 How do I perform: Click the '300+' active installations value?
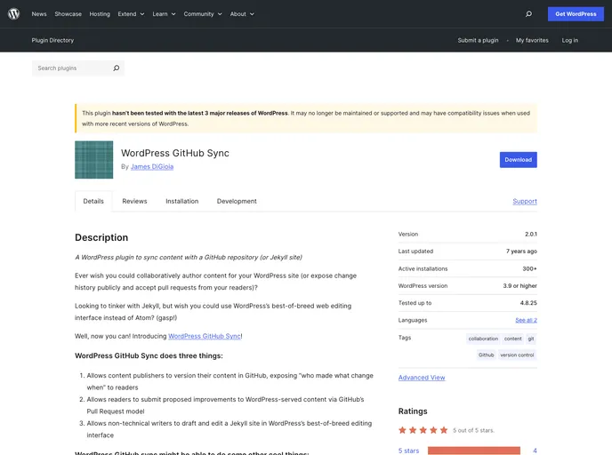tap(529, 268)
